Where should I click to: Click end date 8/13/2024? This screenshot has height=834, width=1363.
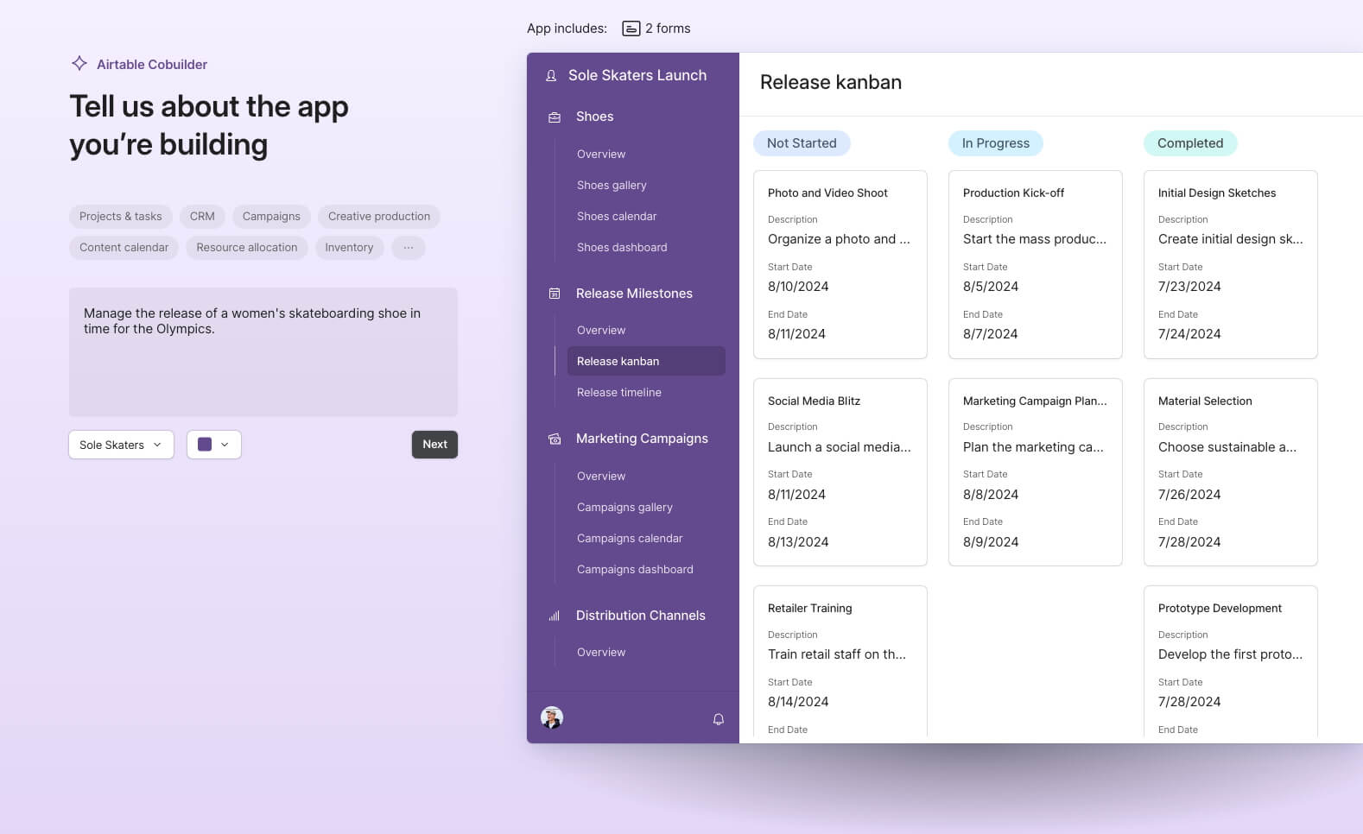pyautogui.click(x=798, y=542)
